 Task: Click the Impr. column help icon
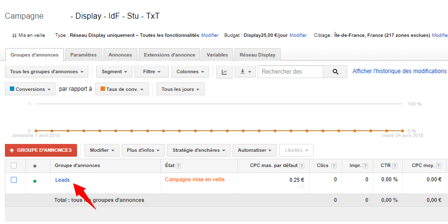365,166
